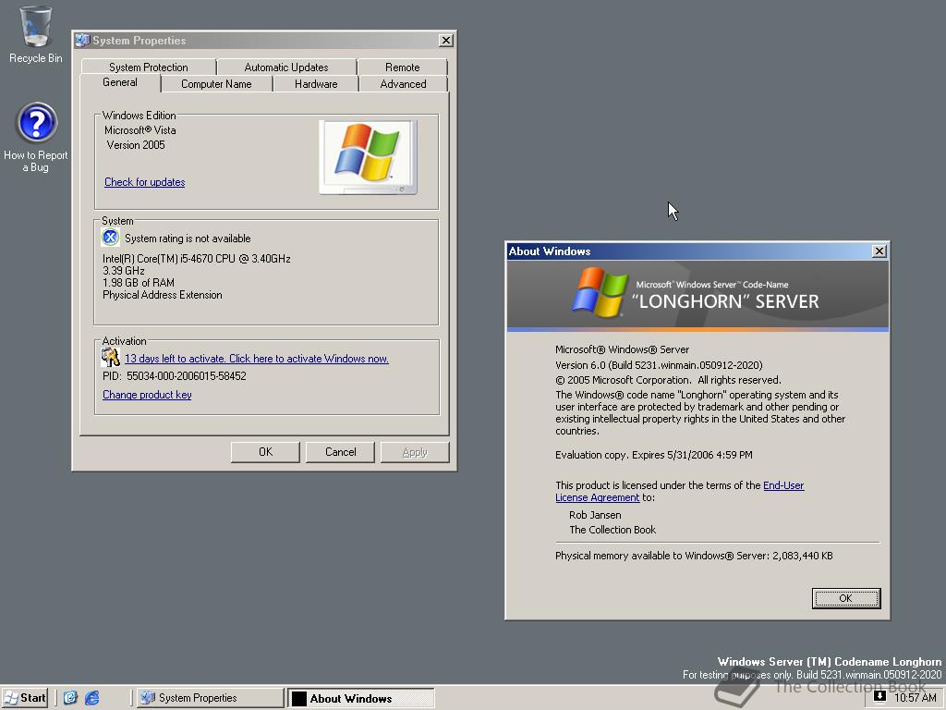946x710 pixels.
Task: Click the greyed Apply button in System Properties
Action: point(415,452)
